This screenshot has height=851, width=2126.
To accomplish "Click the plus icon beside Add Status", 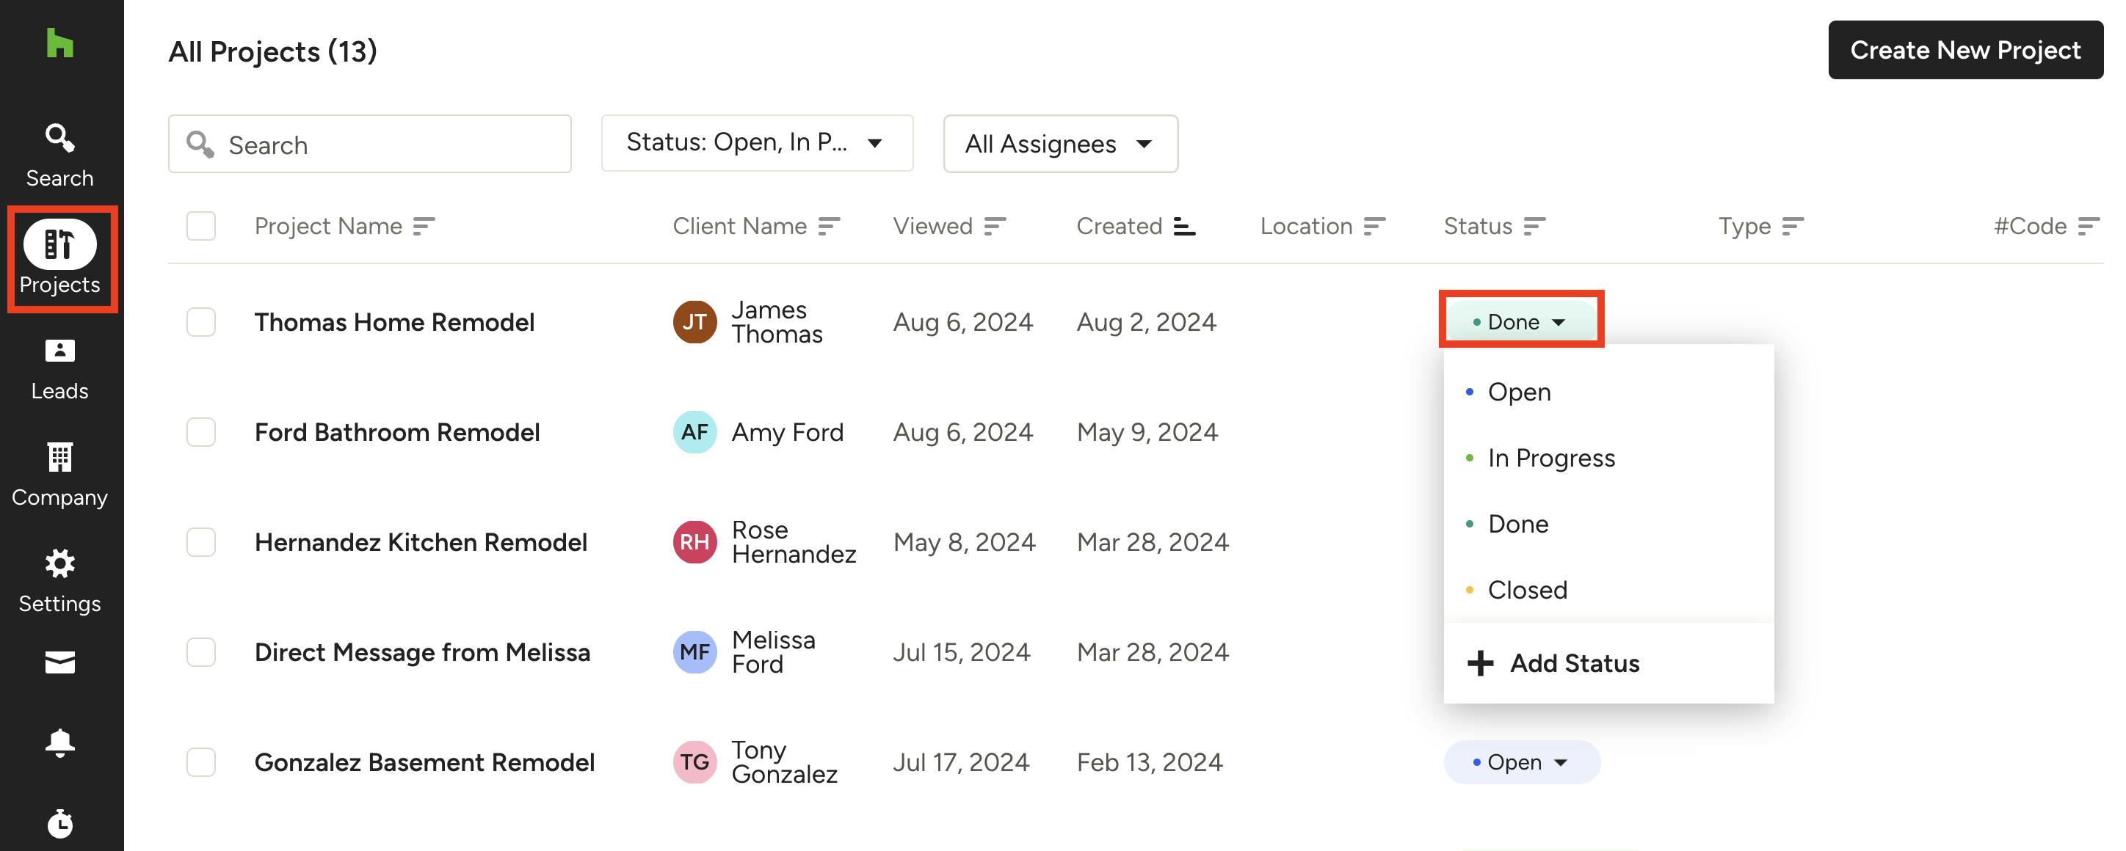I will pyautogui.click(x=1481, y=663).
